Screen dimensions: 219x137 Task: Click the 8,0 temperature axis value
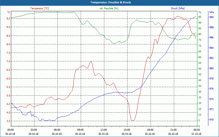pos(8,44)
